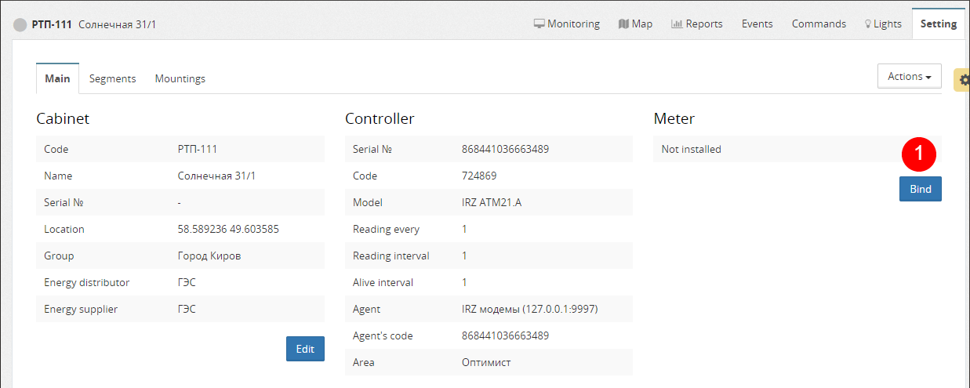The height and width of the screenshot is (388, 970).
Task: Open the Monitoring tab
Action: coord(566,24)
